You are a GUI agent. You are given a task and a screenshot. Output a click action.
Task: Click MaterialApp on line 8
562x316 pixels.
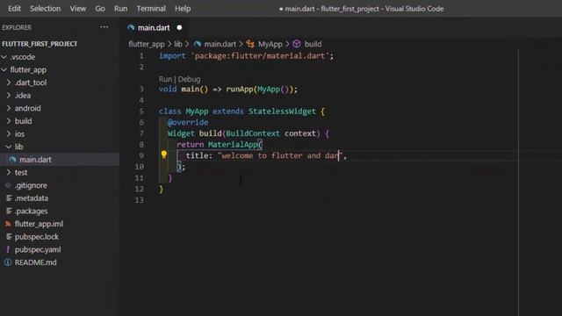click(x=233, y=144)
